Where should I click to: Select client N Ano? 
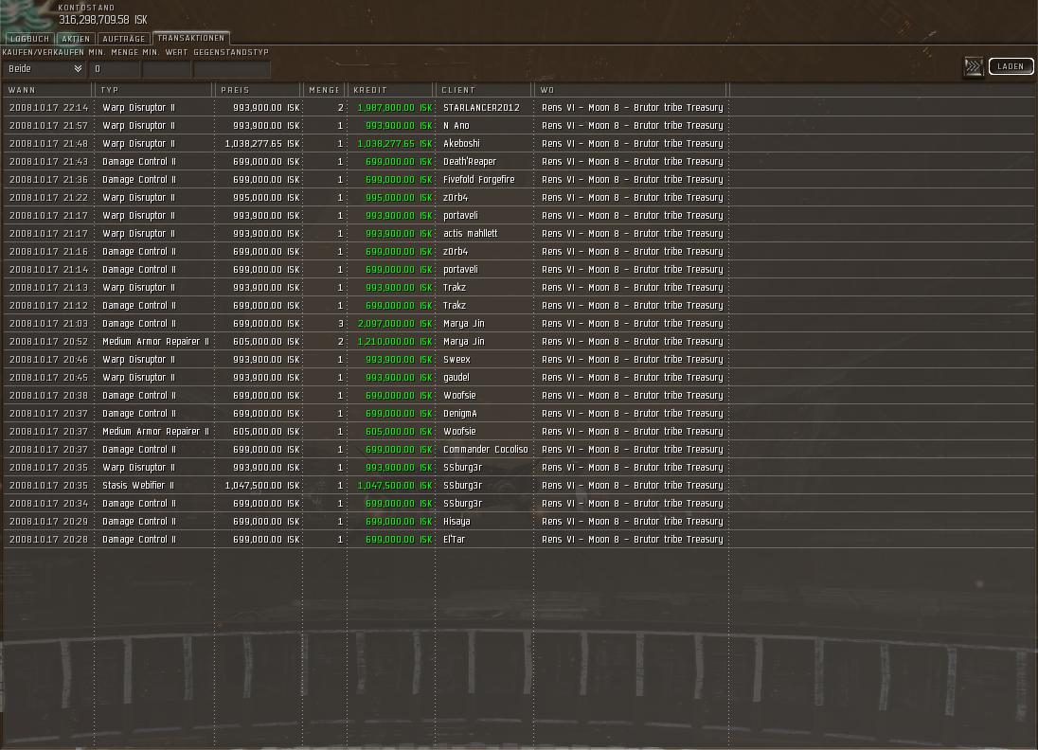tap(456, 126)
